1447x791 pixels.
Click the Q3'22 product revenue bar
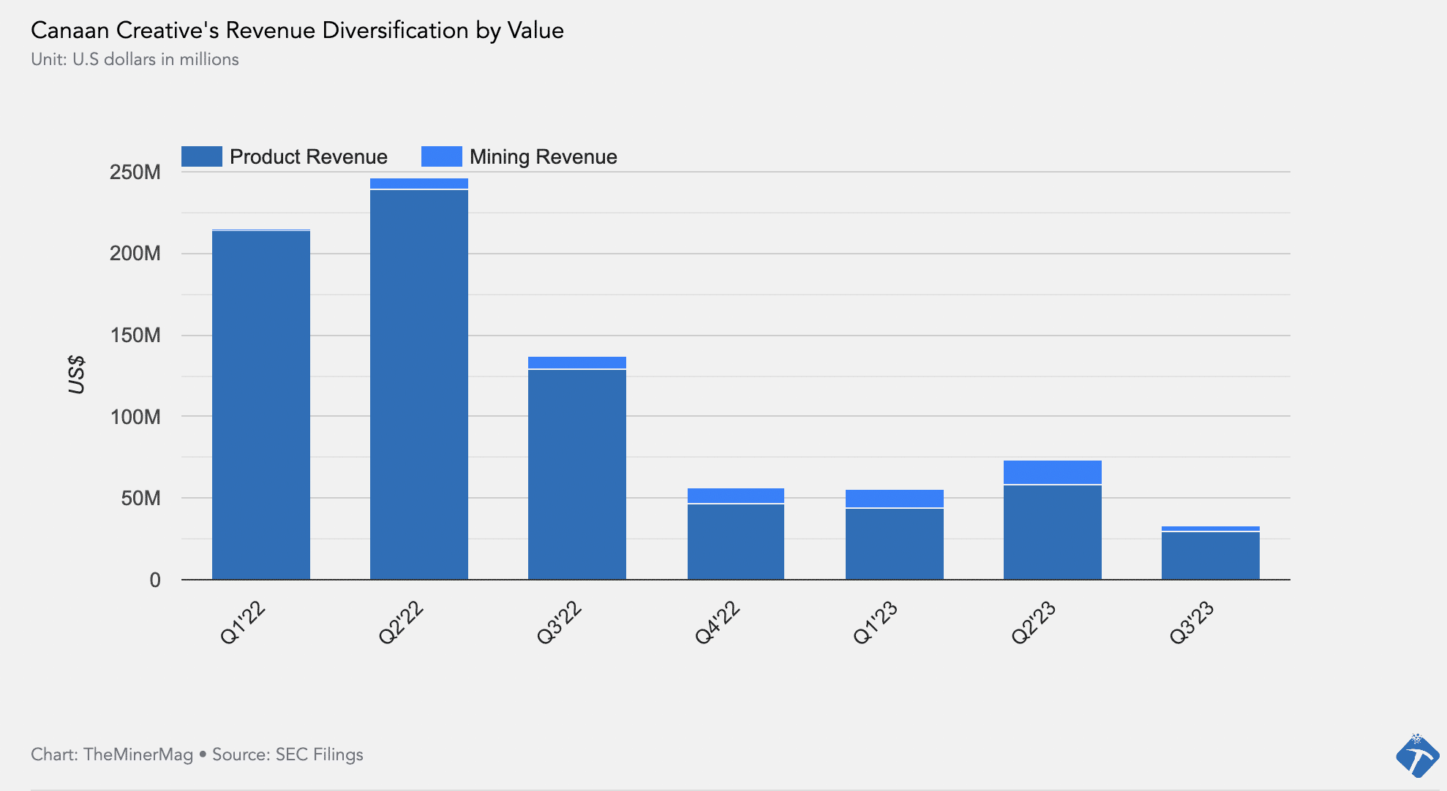click(577, 475)
